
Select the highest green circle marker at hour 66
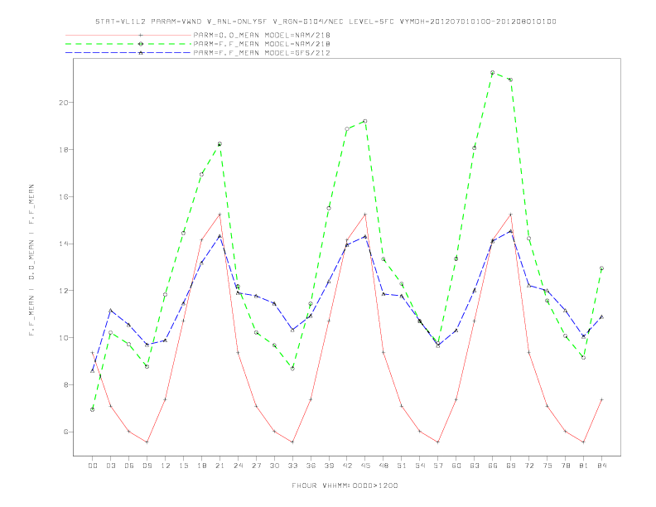(493, 72)
